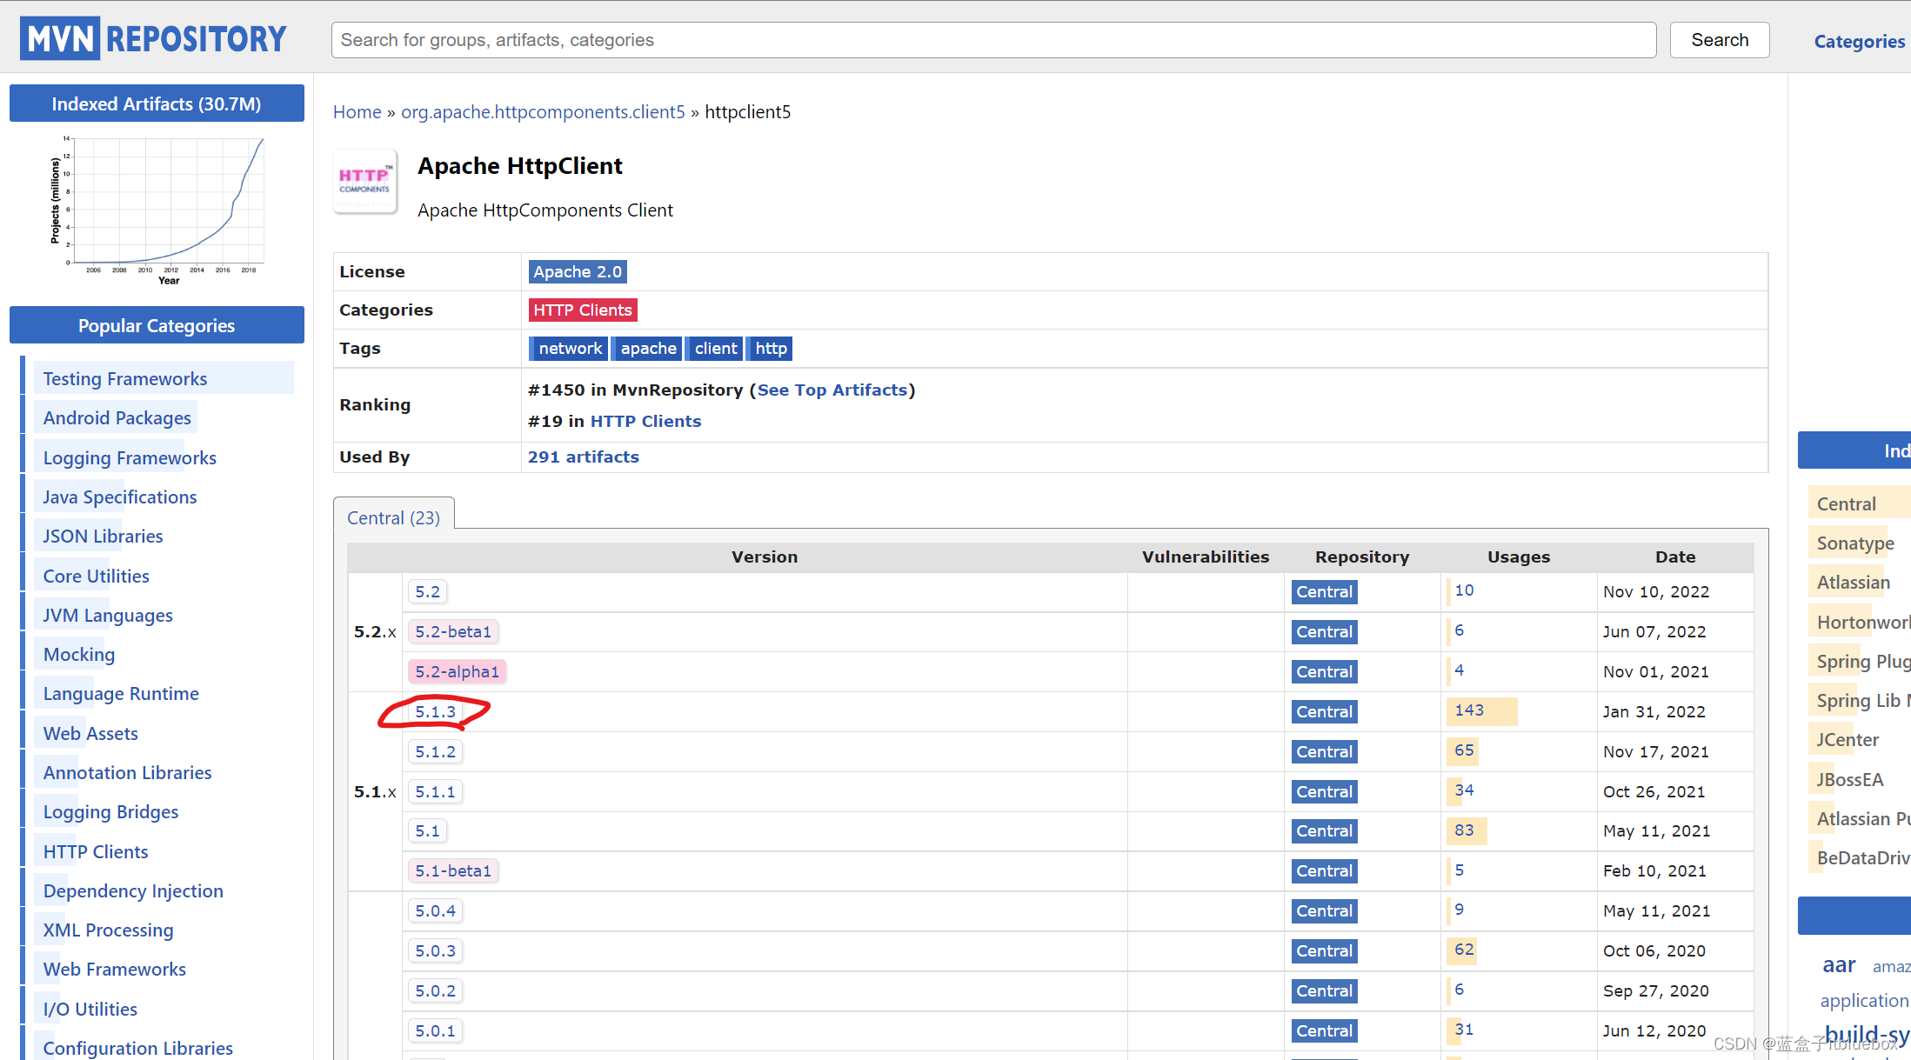Open Android Packages category

pyautogui.click(x=117, y=418)
